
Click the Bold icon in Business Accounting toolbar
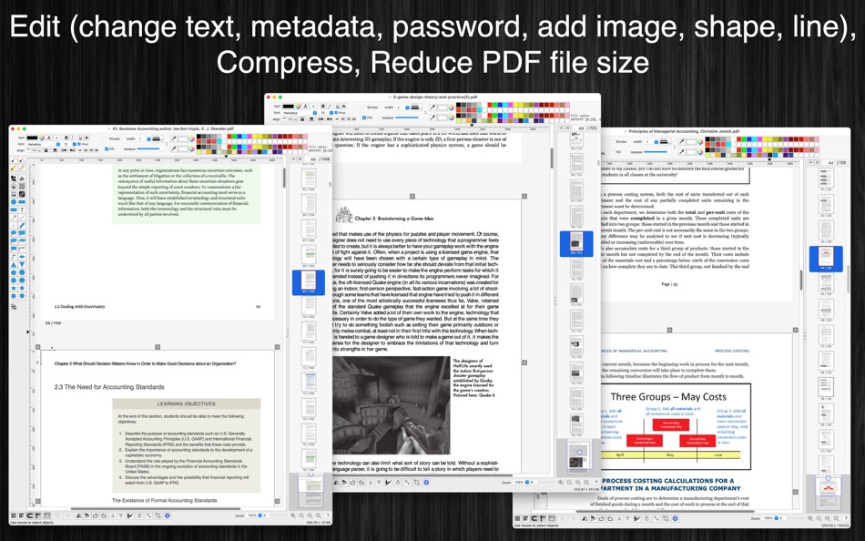tap(66, 138)
